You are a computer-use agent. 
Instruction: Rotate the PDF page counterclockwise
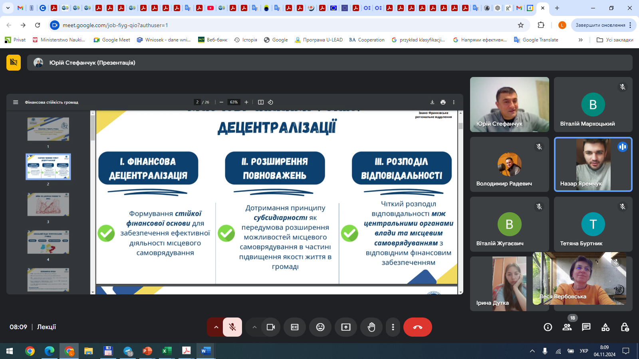270,102
